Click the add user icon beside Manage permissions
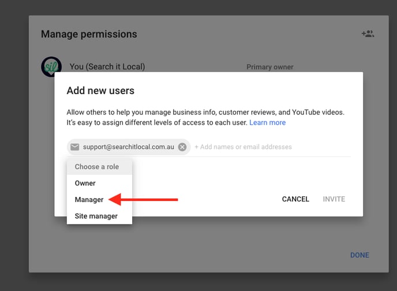This screenshot has width=397, height=291. point(368,34)
